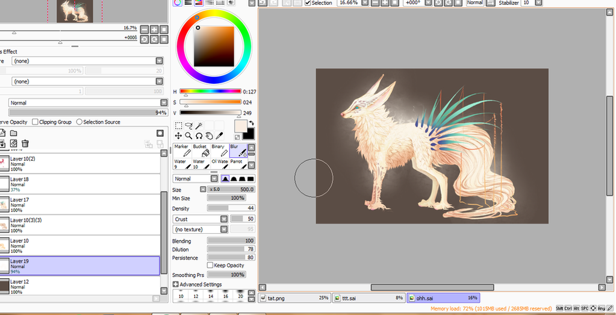Viewport: 616px width, 315px height.
Task: Toggle the HSV slider panel button
Action: (x=199, y=2)
